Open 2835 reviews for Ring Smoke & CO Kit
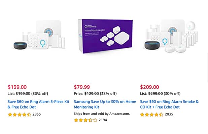Screen dimensions: 208x134 point(169,115)
